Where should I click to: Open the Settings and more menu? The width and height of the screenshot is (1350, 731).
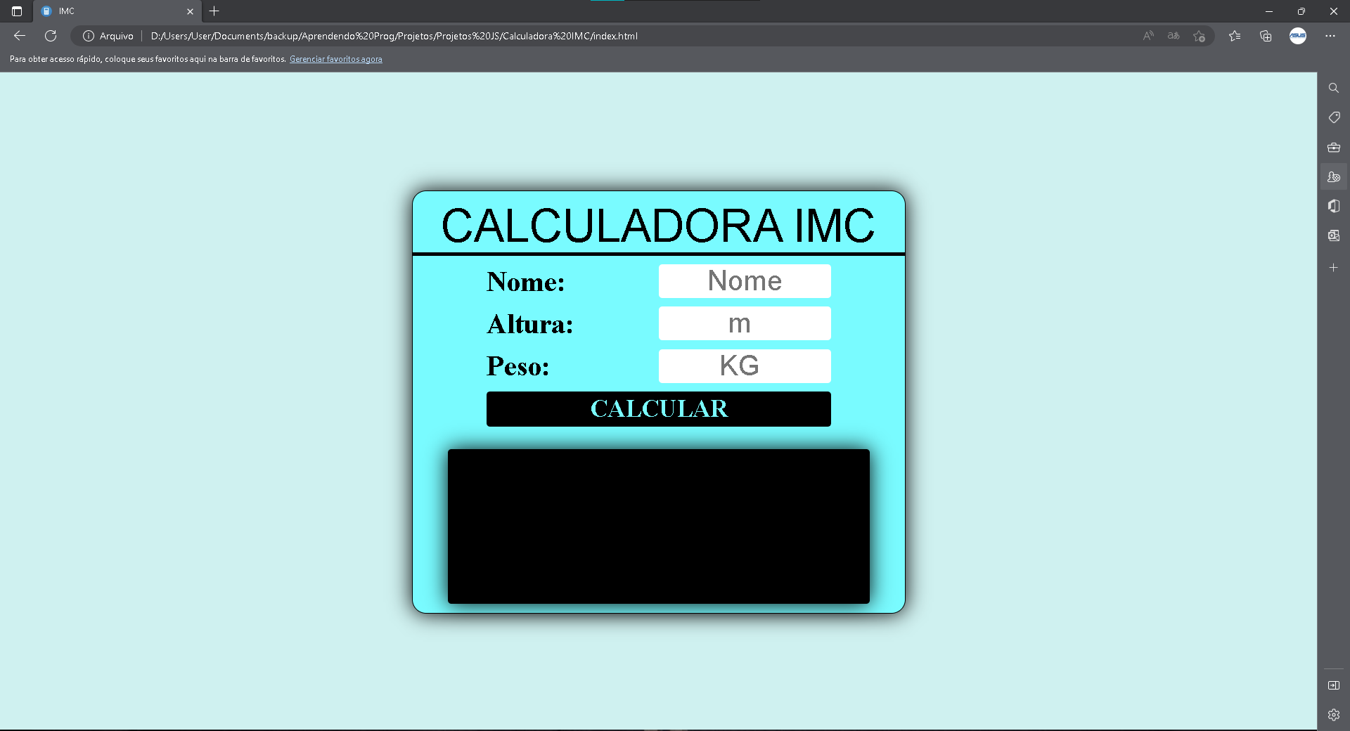1331,36
